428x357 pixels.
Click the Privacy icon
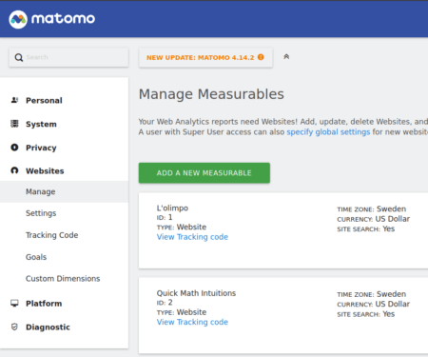point(14,148)
